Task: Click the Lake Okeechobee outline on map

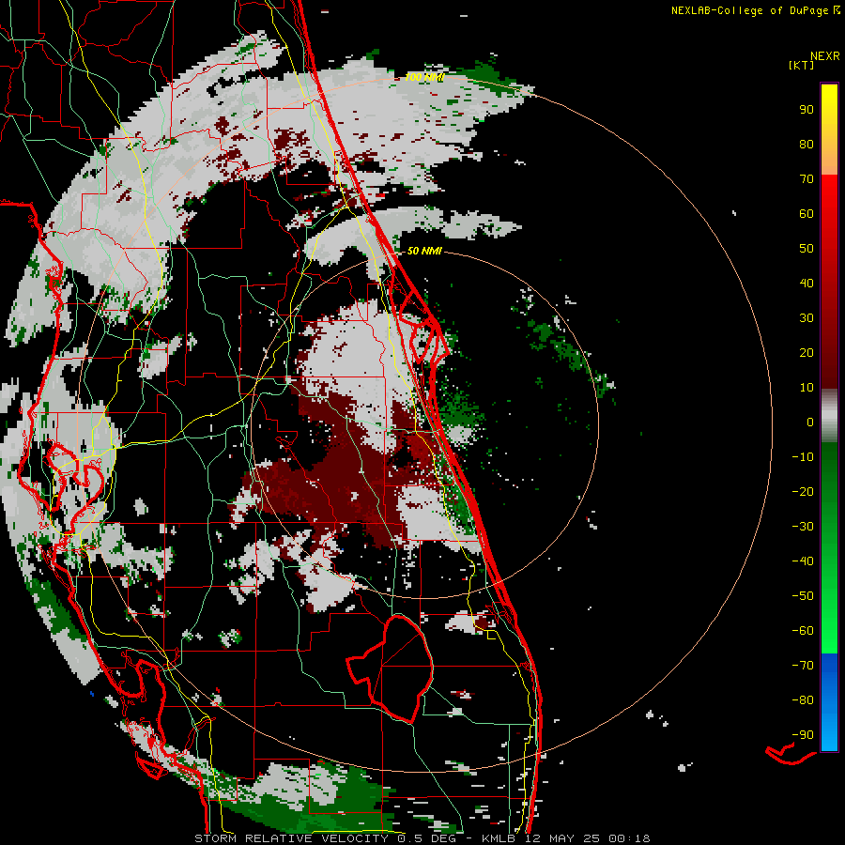Action: click(x=391, y=668)
